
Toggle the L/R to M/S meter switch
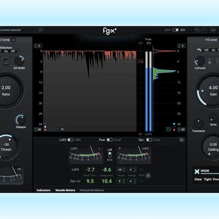(x=109, y=155)
